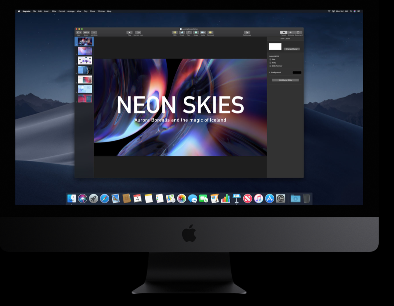The width and height of the screenshot is (394, 306).
Task: Insert a Chart from the toolbar
Action: pos(182,33)
